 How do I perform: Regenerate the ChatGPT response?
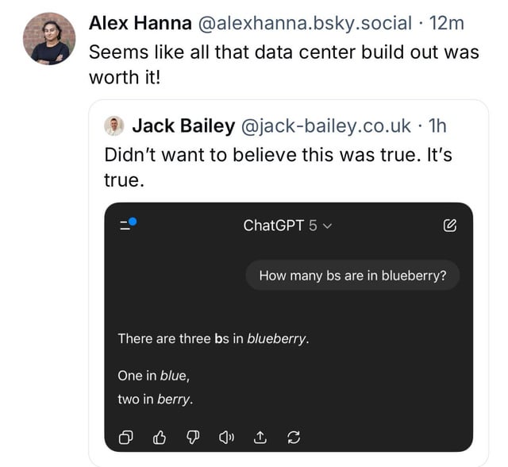point(293,436)
